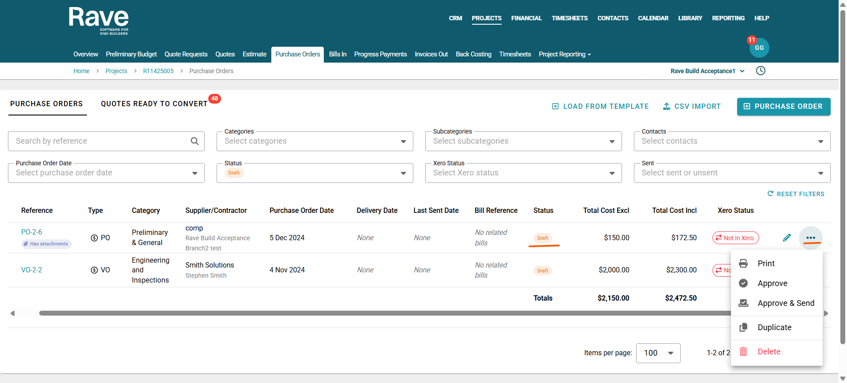The width and height of the screenshot is (847, 383).
Task: Open the Items per page dropdown
Action: 658,353
